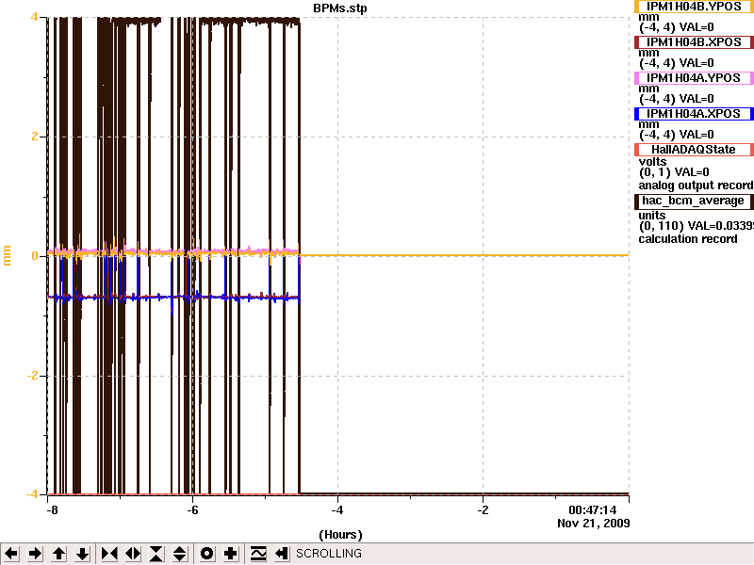This screenshot has width=754, height=565.
Task: Zoom out the time axis horizontally
Action: pyautogui.click(x=133, y=554)
